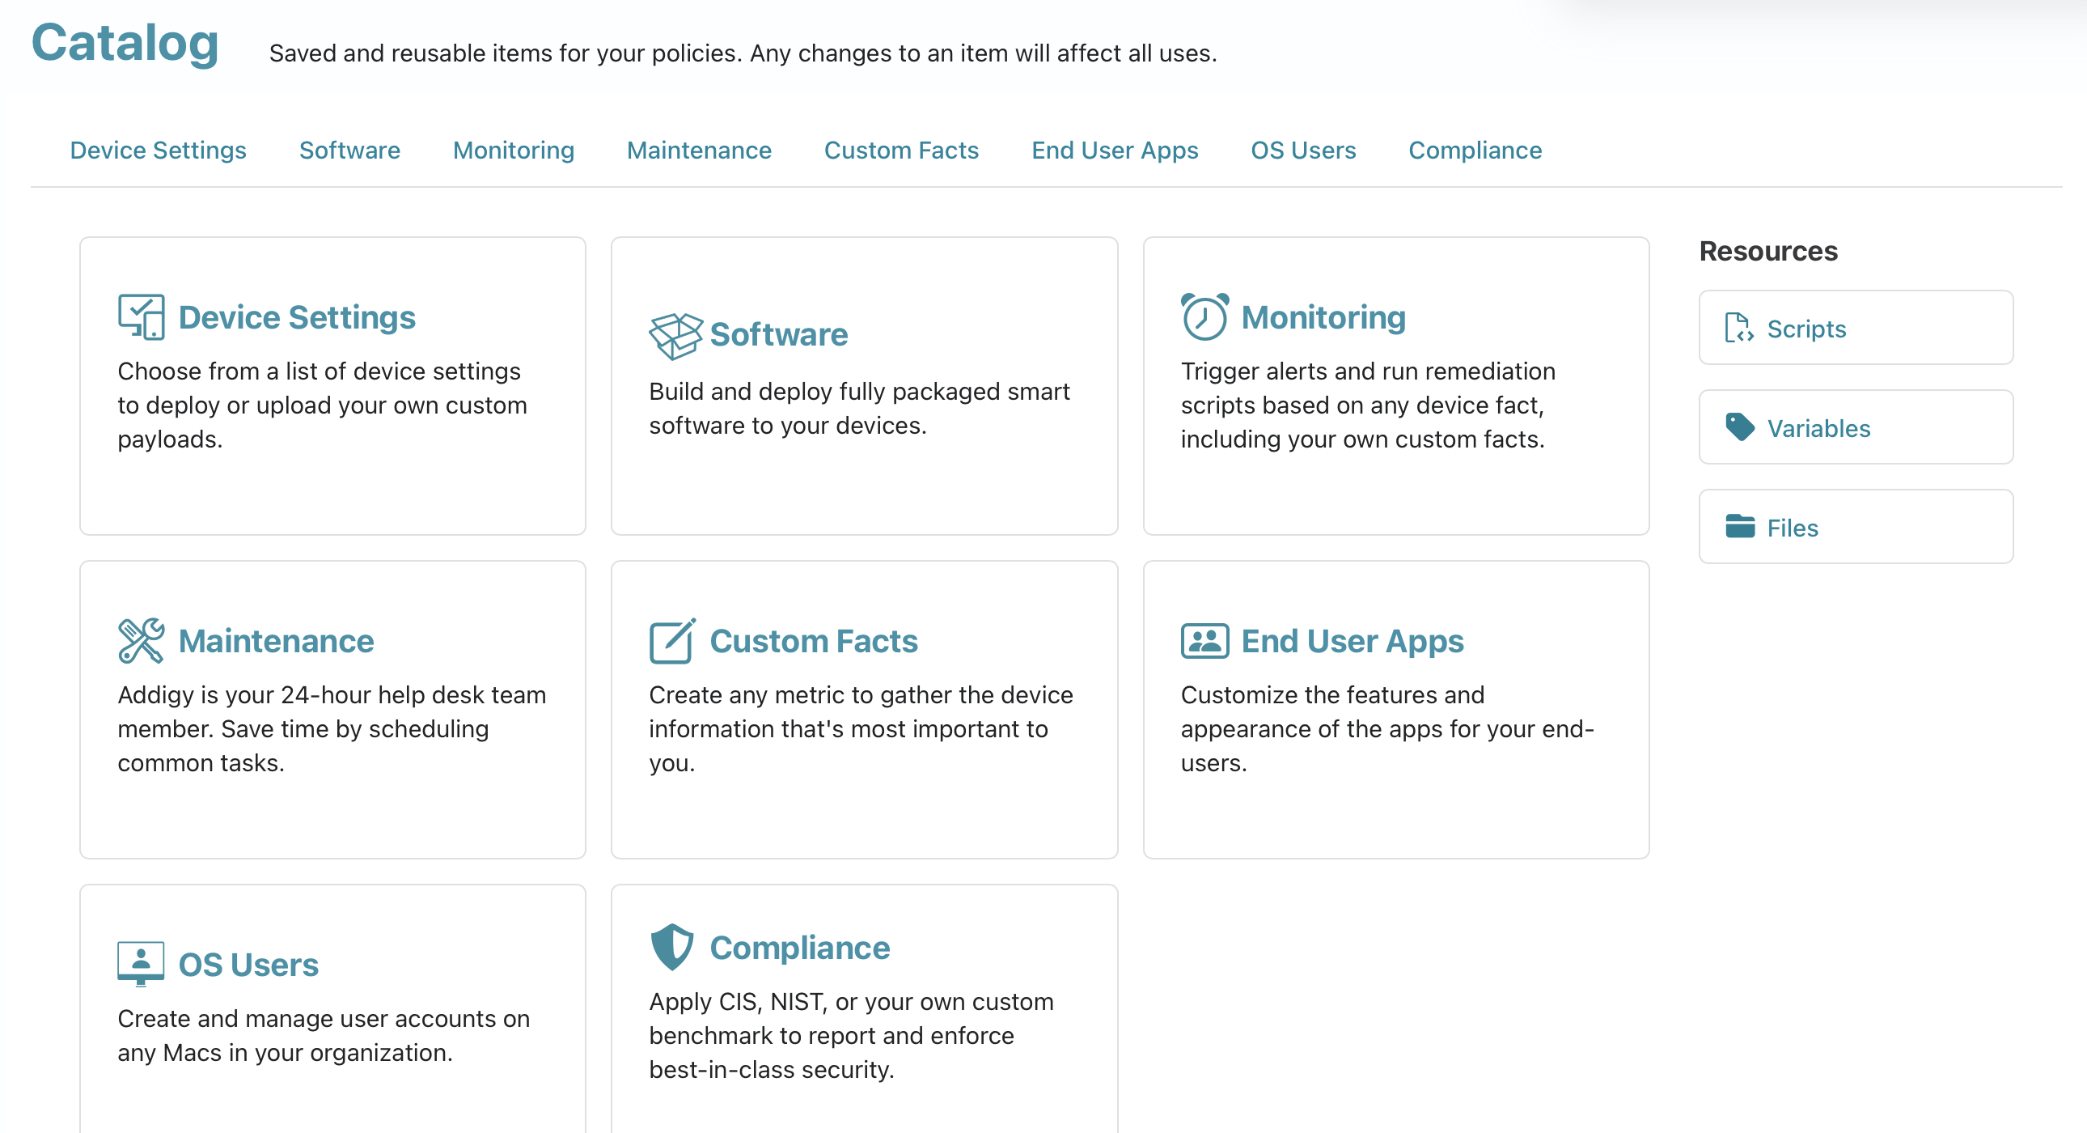The height and width of the screenshot is (1133, 2087).
Task: Click the Files folder icon
Action: [1739, 527]
